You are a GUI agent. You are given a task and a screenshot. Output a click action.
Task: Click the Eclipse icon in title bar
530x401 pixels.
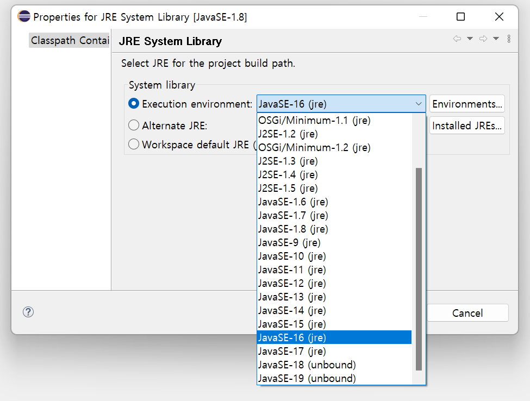click(x=24, y=16)
